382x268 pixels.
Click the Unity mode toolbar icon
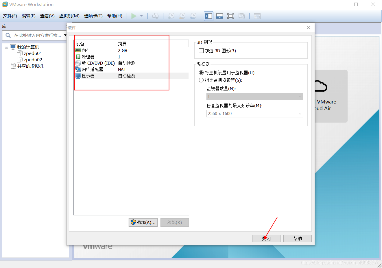(241, 16)
